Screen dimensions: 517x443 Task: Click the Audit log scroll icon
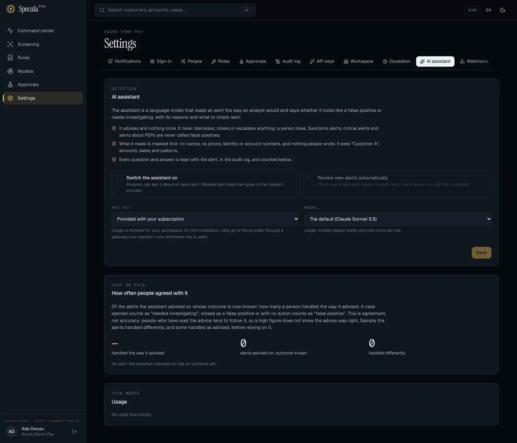pos(278,61)
